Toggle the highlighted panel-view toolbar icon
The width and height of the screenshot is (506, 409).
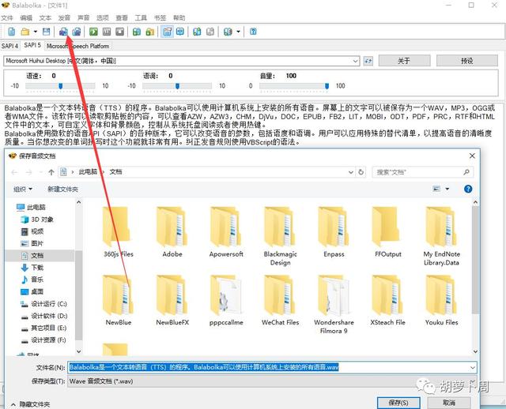pyautogui.click(x=167, y=32)
